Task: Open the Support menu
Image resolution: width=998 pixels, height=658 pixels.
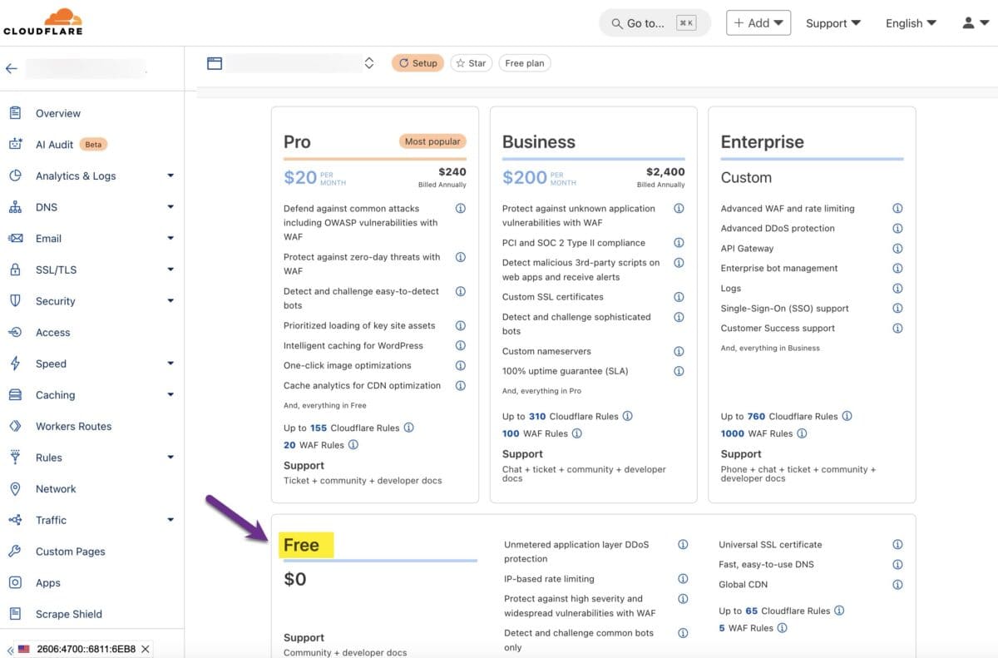Action: click(x=832, y=22)
